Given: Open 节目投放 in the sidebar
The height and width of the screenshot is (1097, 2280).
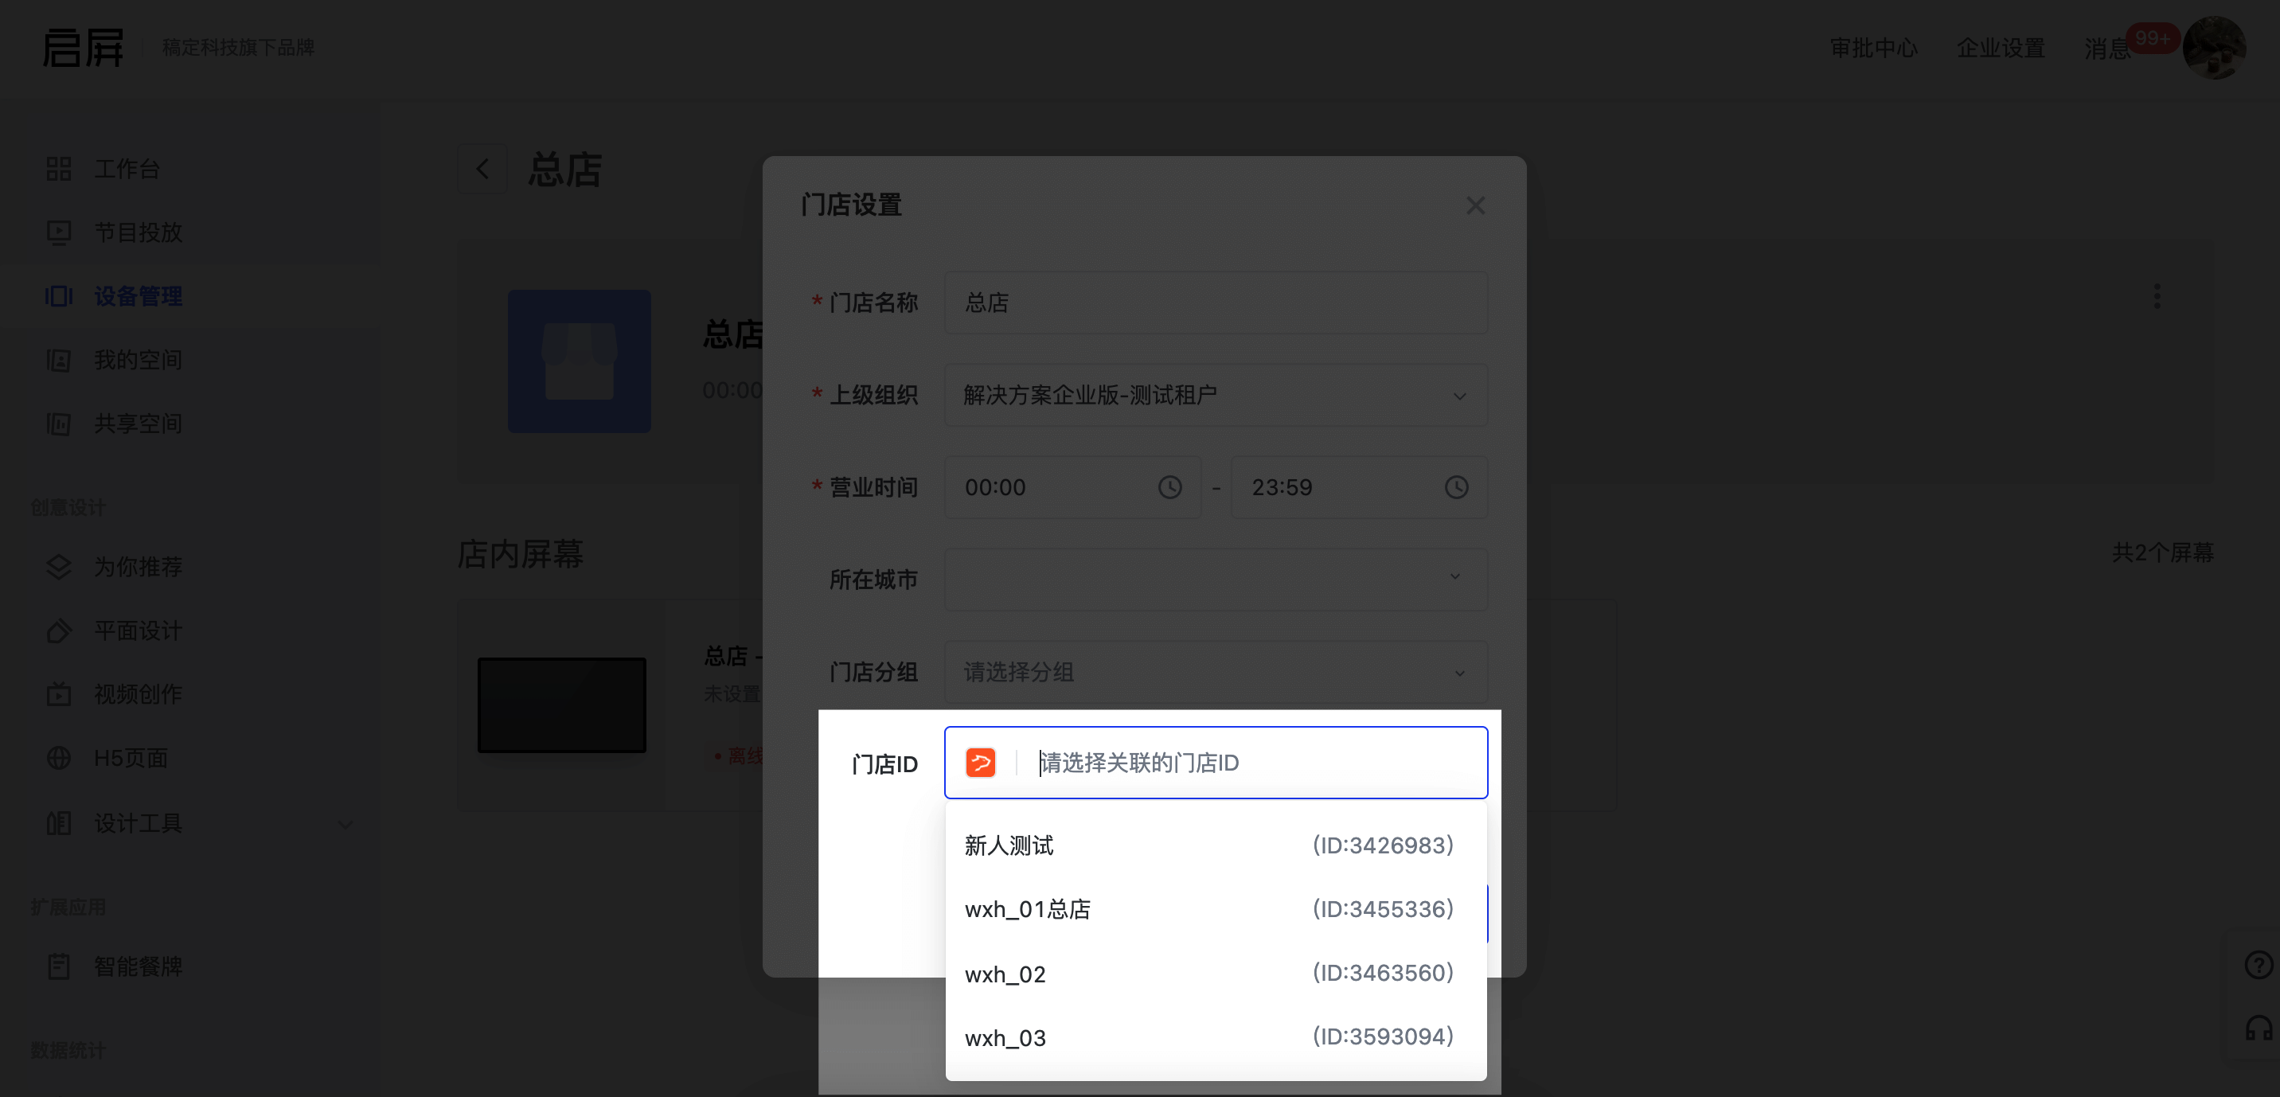Looking at the screenshot, I should tap(138, 233).
